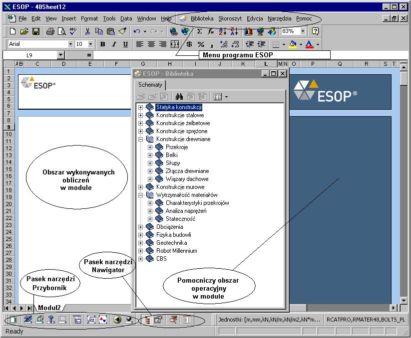Sort ascending with the A-Z icon
The height and width of the screenshot is (338, 411).
[x=223, y=31]
